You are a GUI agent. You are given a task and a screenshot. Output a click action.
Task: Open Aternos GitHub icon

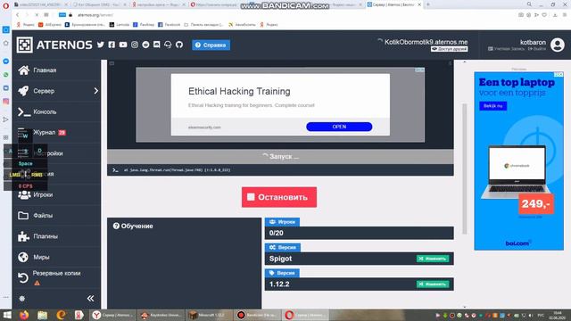[179, 45]
